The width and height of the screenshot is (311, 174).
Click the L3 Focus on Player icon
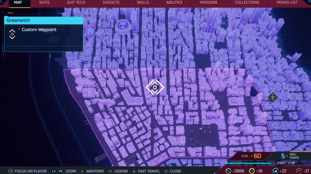(11, 171)
